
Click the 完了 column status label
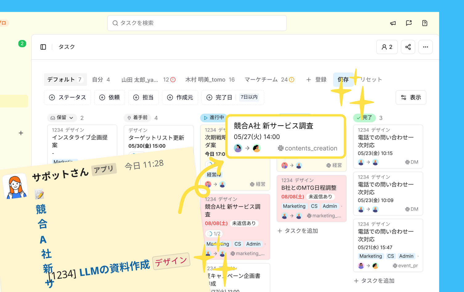(x=364, y=118)
